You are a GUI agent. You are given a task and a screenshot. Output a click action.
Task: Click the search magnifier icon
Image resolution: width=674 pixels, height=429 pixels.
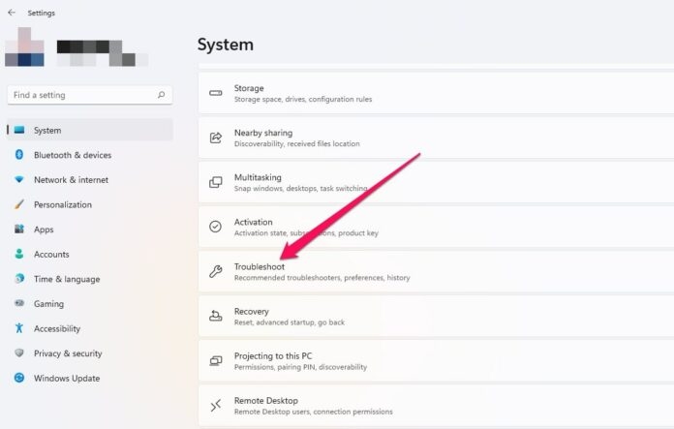[x=161, y=95]
